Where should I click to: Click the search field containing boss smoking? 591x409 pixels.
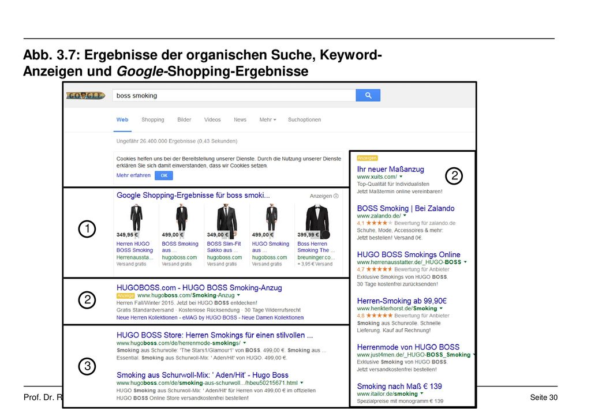(x=234, y=95)
